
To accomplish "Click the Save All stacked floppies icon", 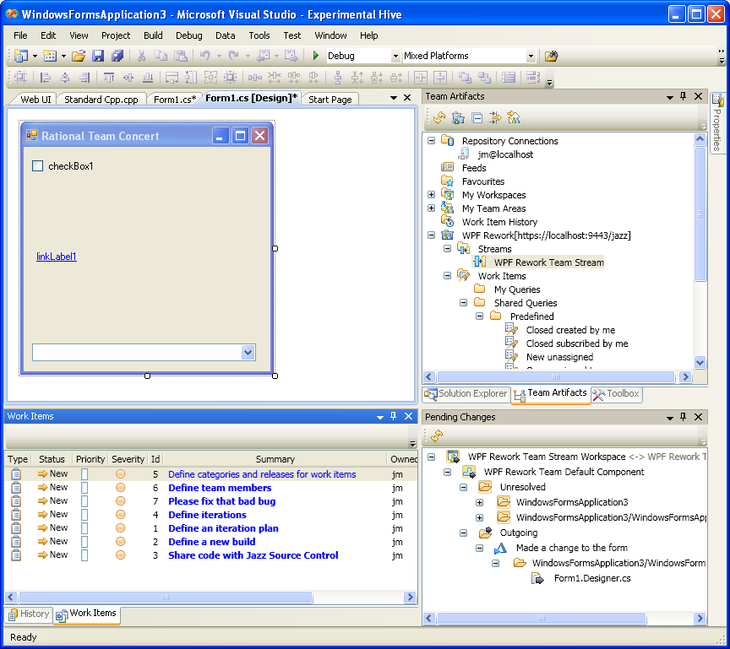I will (117, 57).
